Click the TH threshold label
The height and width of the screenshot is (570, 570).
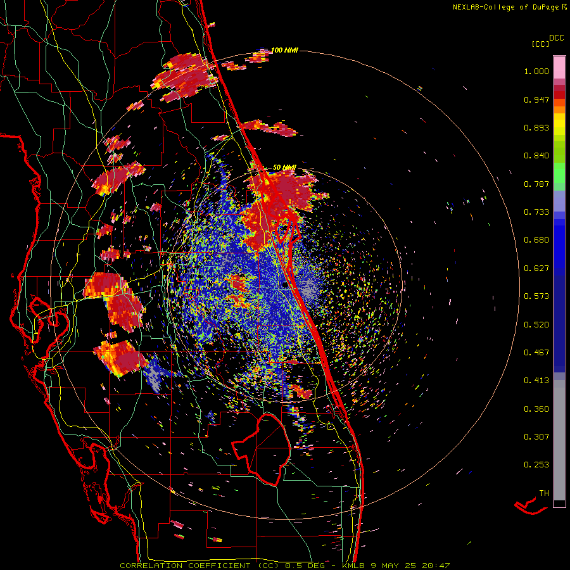tap(544, 493)
